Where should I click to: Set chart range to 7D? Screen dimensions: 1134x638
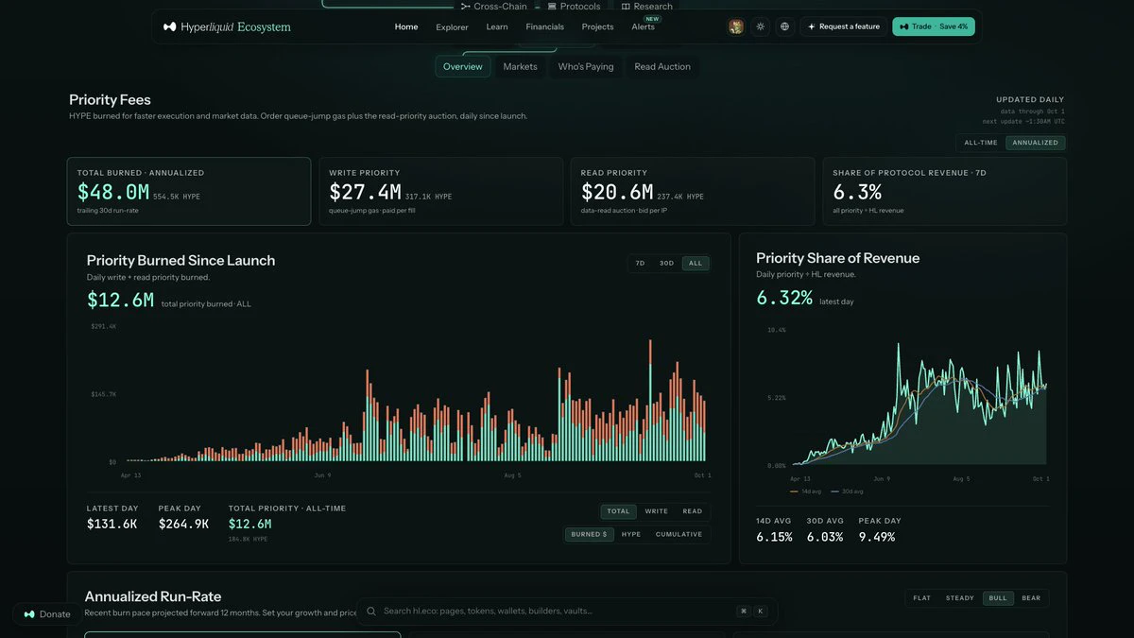click(640, 264)
